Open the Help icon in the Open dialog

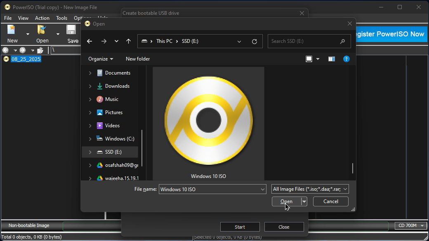click(x=346, y=59)
